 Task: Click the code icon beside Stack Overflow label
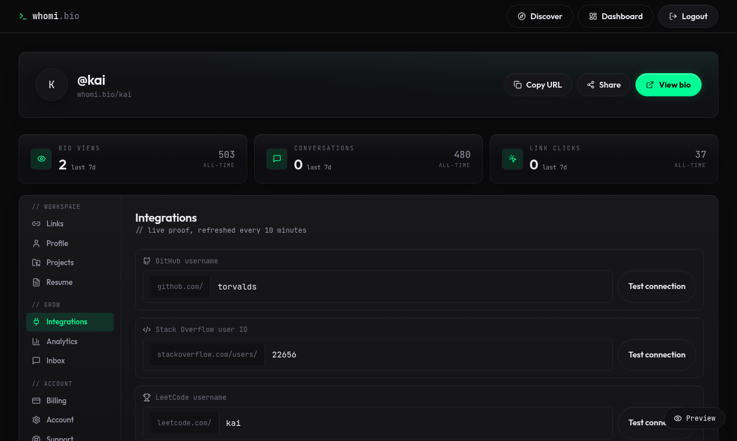coord(147,330)
